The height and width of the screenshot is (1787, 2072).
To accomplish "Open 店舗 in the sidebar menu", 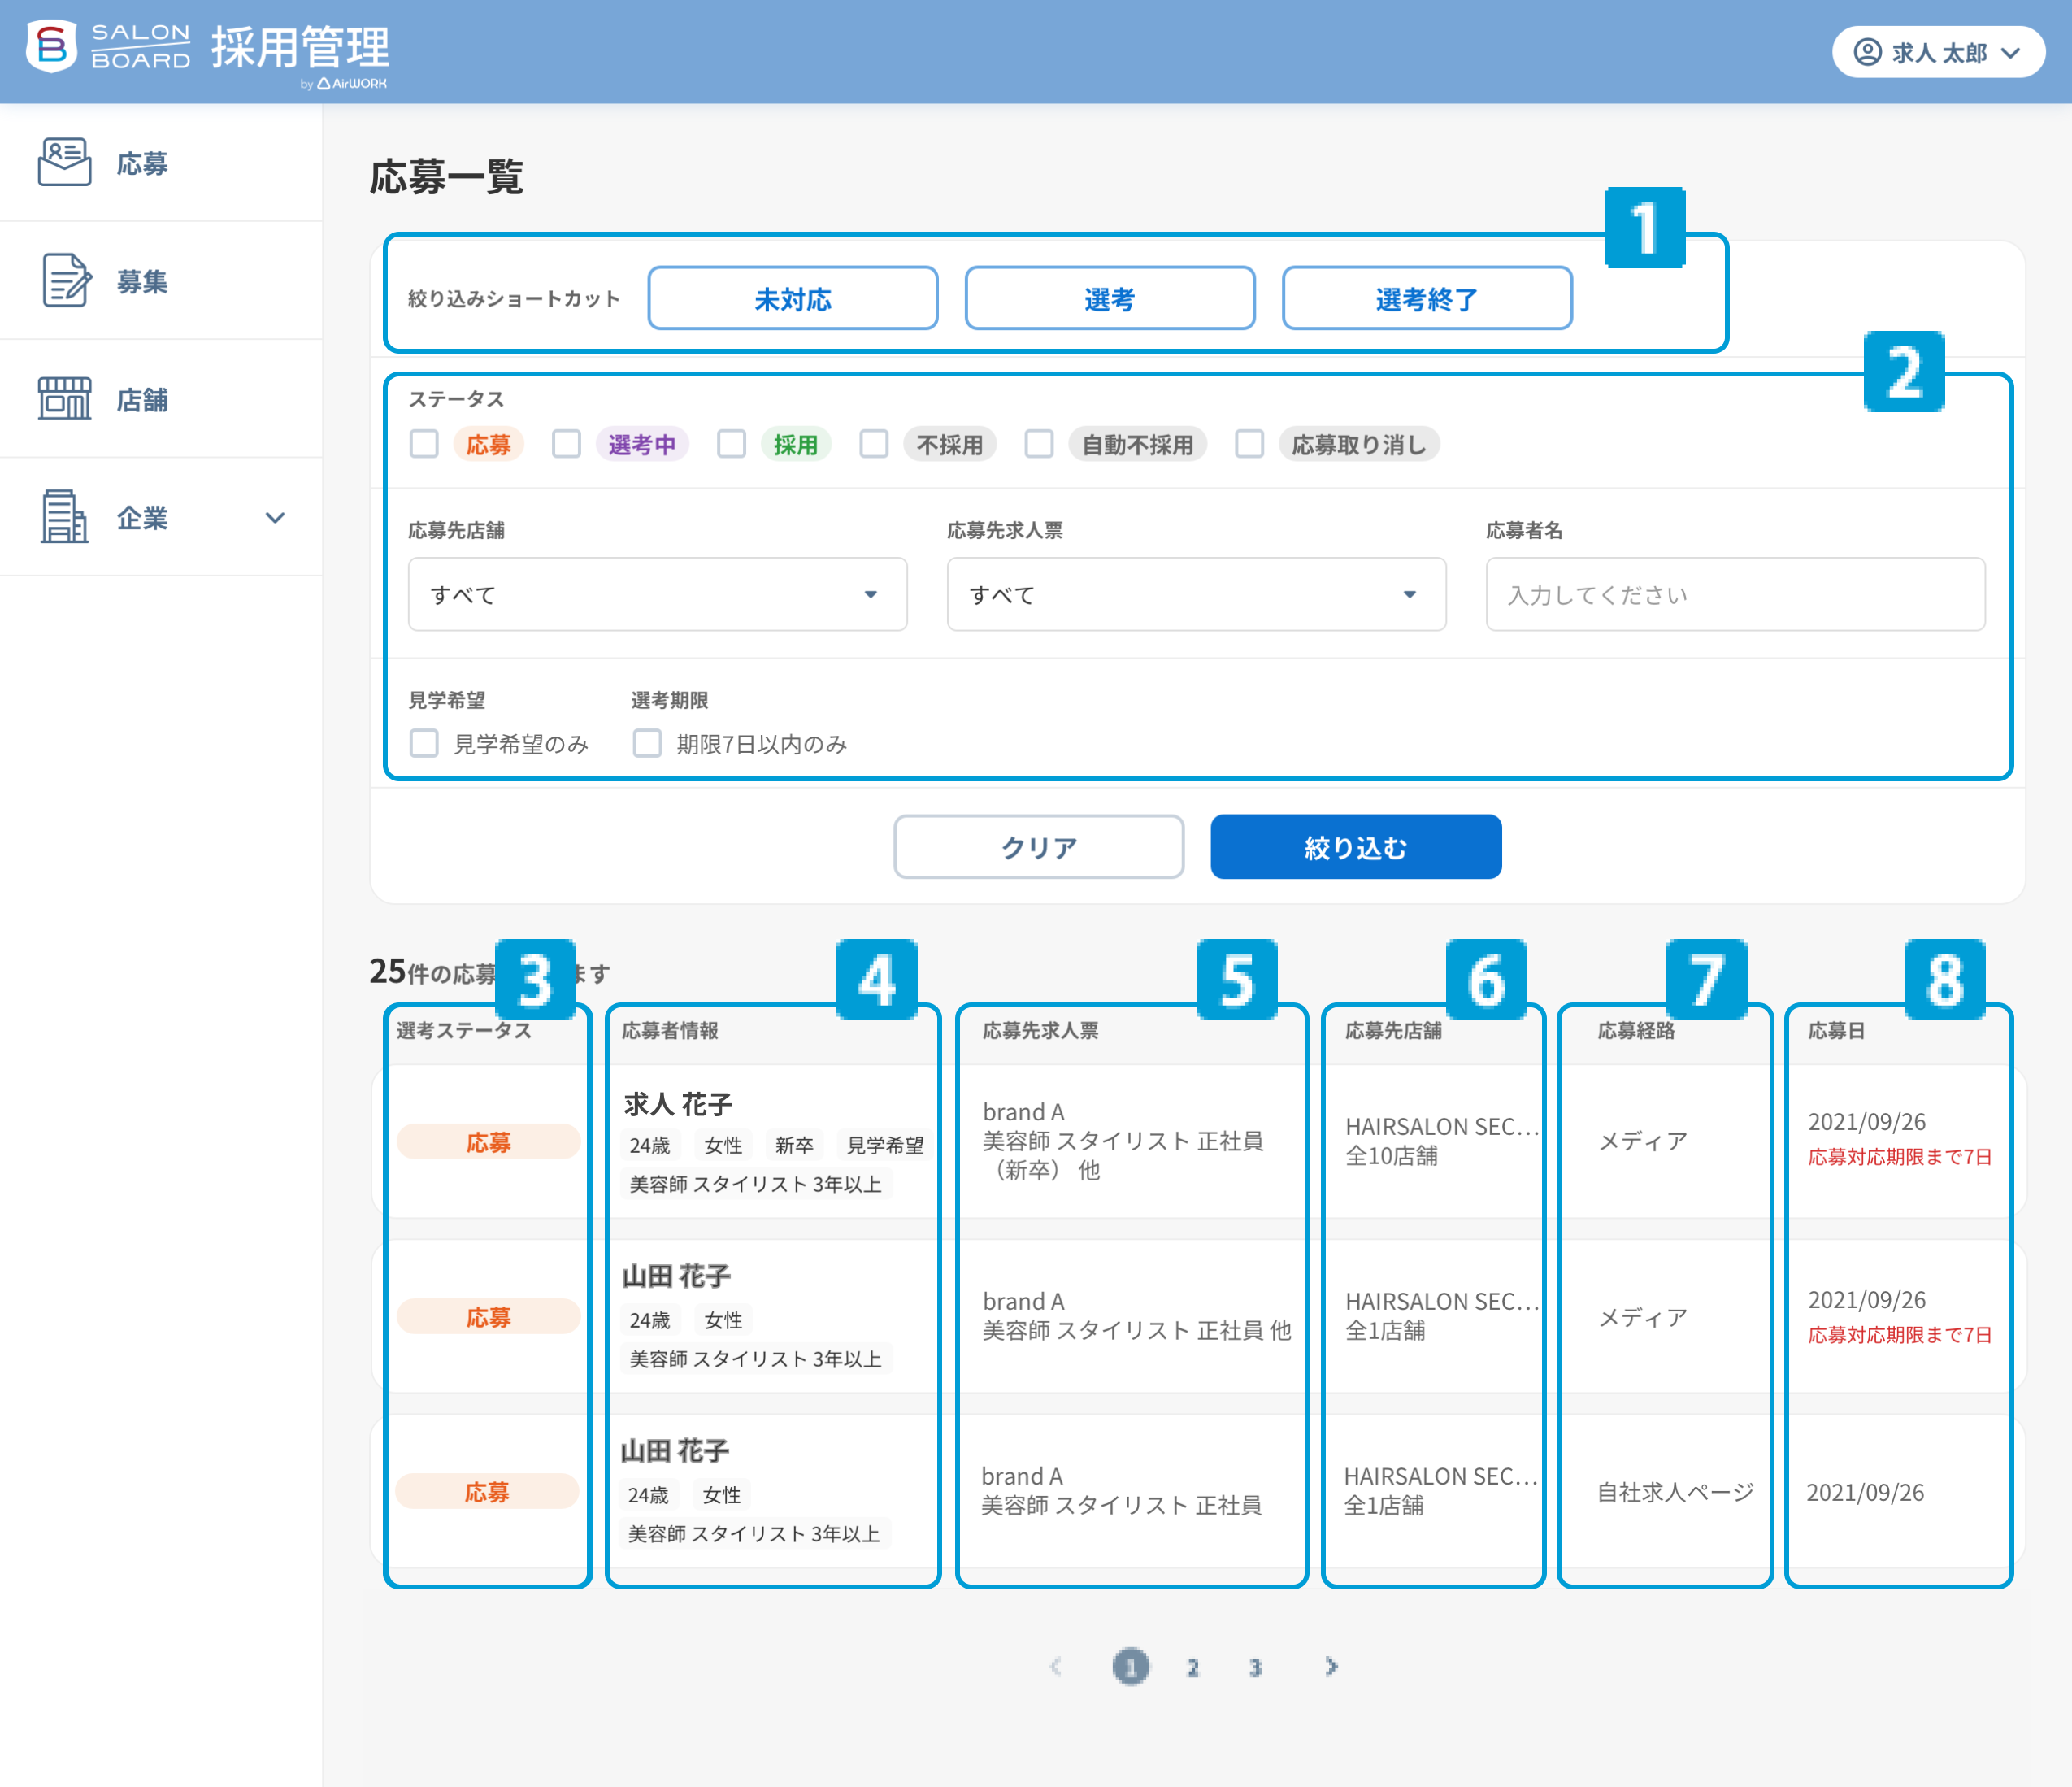I will point(161,399).
